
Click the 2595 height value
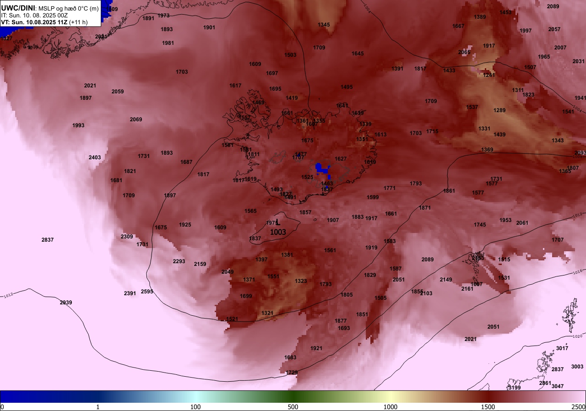point(147,292)
